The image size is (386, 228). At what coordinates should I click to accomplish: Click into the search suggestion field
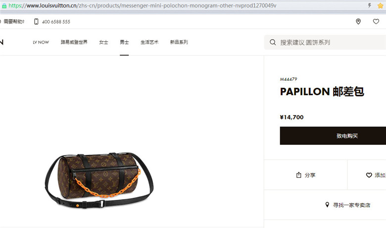click(x=325, y=42)
